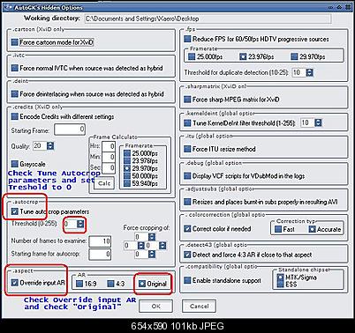Adjust KernelDeInt threshold spinner
Viewport: 355px width, 333px height.
tap(318, 122)
